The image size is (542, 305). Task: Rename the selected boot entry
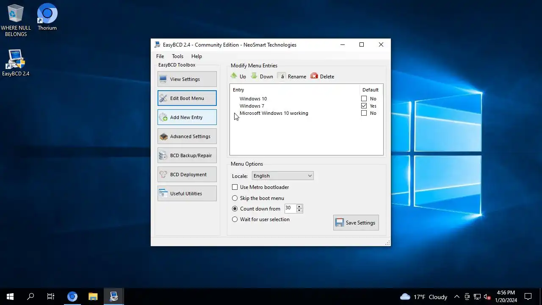point(292,76)
